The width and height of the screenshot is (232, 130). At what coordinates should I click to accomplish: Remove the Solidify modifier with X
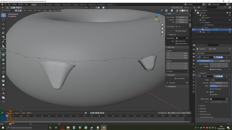tap(227, 76)
